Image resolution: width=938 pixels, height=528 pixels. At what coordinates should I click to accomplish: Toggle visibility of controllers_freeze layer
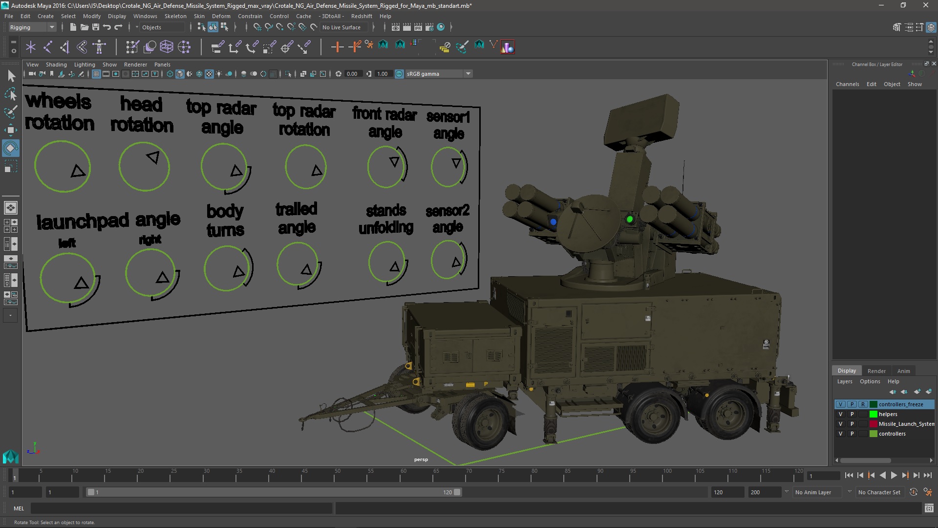click(841, 404)
